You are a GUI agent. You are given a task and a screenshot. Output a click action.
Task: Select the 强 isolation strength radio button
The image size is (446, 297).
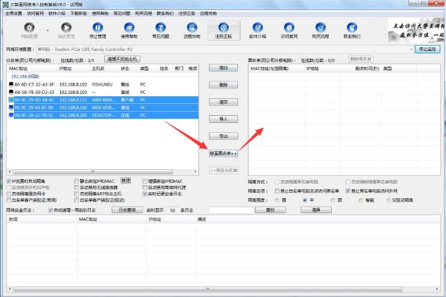277,200
